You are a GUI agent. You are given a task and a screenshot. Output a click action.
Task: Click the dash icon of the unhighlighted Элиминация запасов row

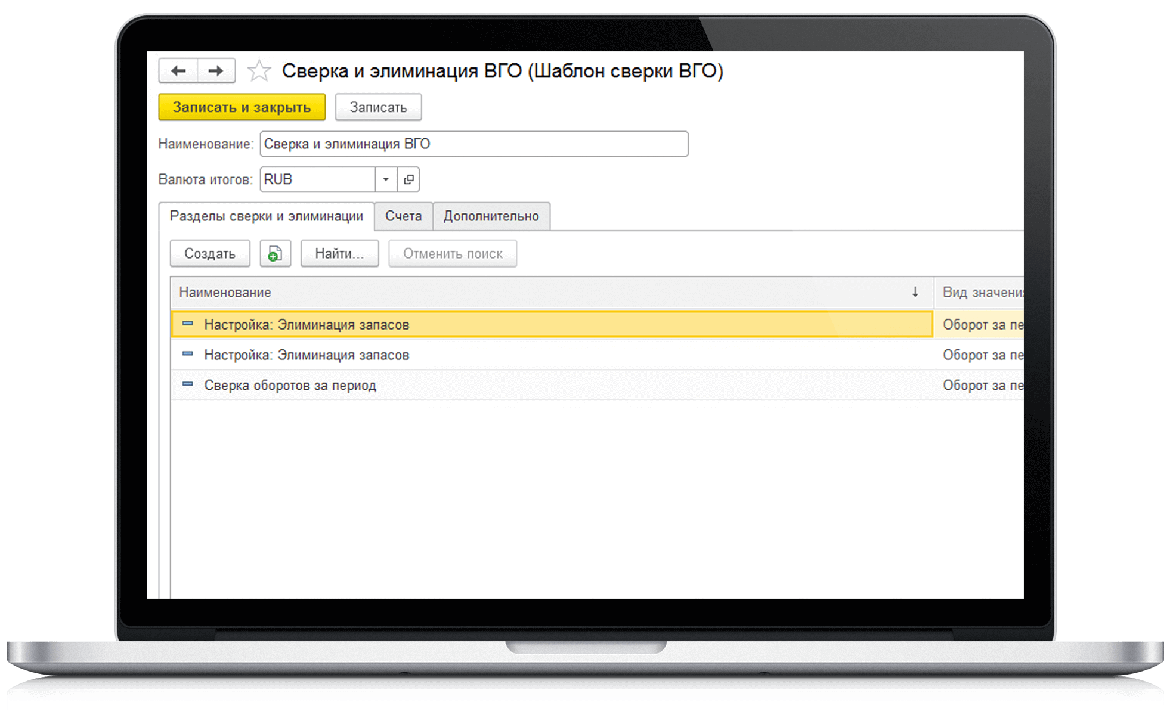point(188,355)
